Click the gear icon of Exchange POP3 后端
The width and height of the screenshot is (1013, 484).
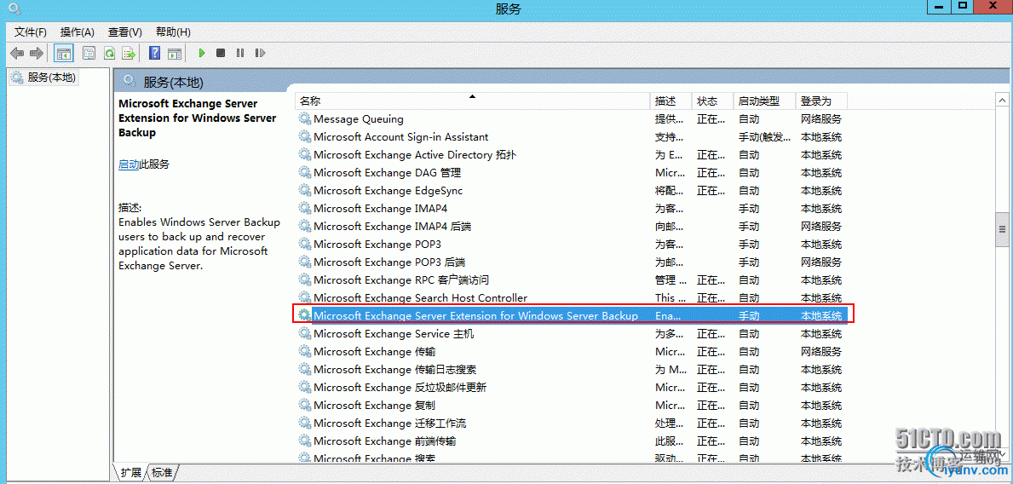304,262
